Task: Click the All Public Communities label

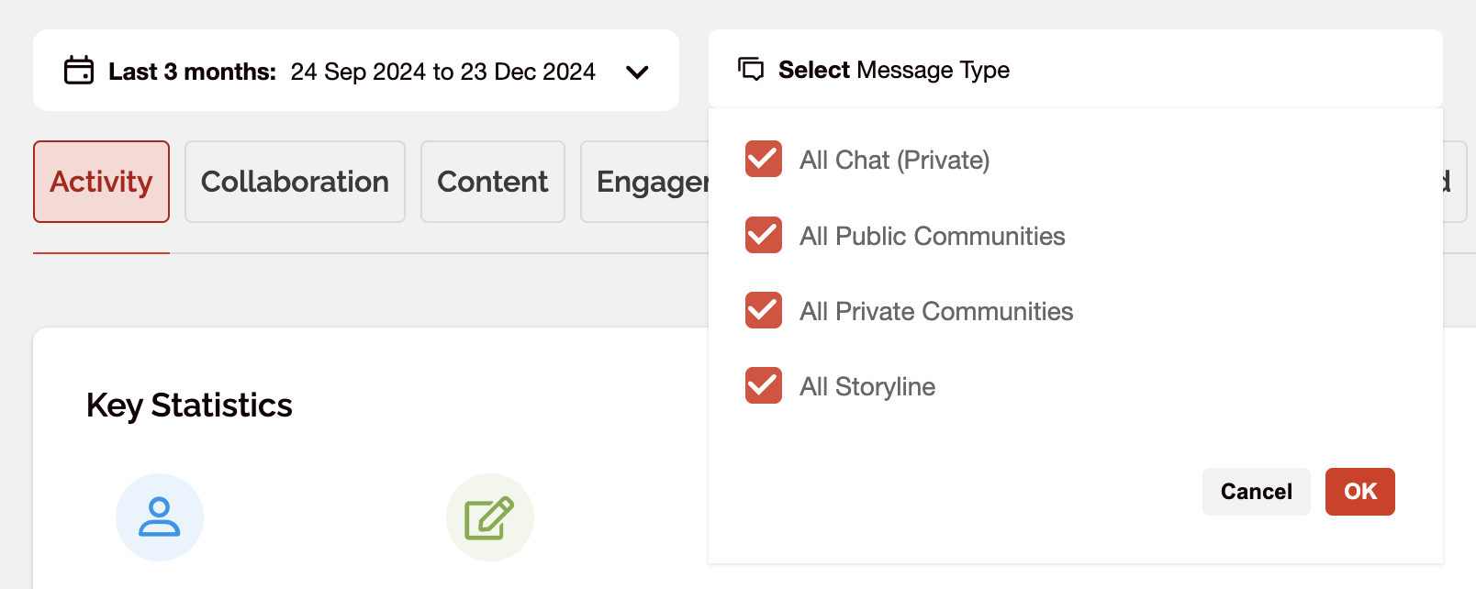Action: pos(933,237)
